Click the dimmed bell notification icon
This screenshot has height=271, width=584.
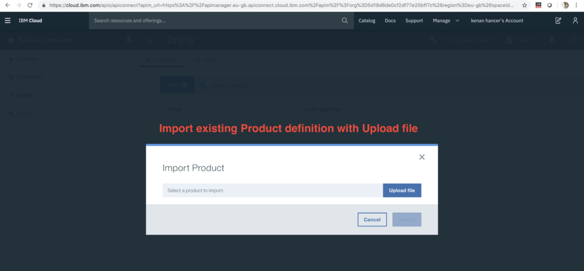pyautogui.click(x=551, y=40)
